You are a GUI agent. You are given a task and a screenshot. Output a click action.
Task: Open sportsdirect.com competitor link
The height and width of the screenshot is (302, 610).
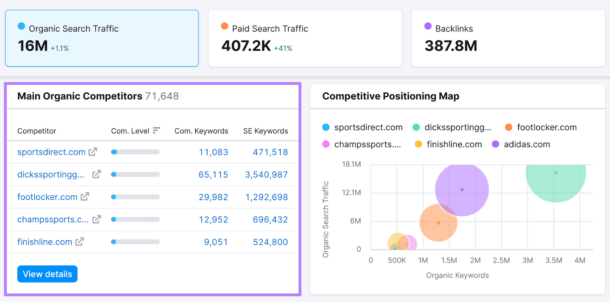point(51,152)
